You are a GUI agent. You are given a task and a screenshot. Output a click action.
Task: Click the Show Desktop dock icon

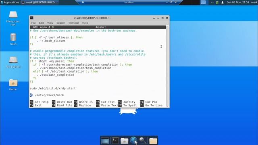pos(105,141)
